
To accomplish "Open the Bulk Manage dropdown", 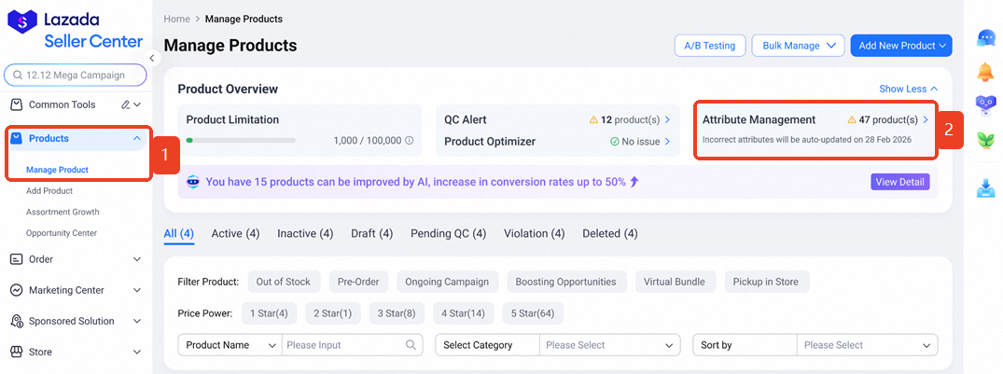I will point(799,46).
